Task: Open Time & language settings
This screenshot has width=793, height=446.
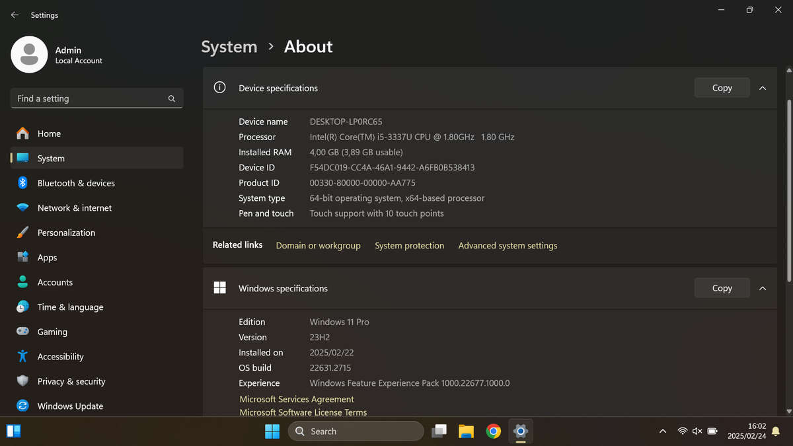Action: 71,307
